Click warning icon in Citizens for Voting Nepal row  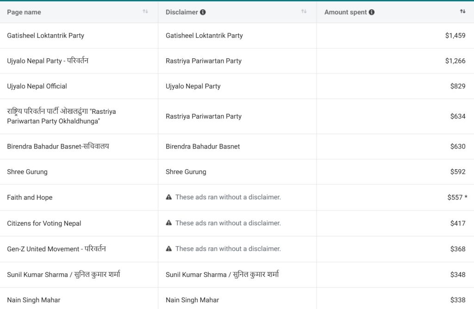[x=169, y=223]
